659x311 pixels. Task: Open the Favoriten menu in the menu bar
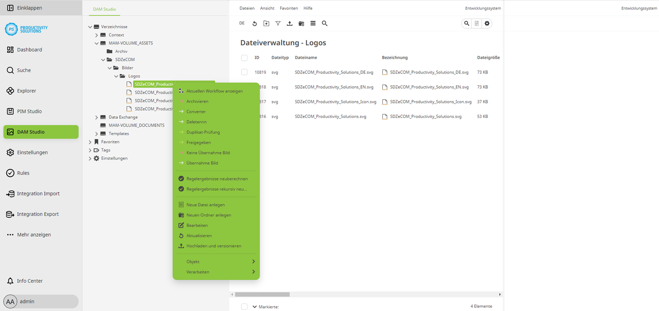click(289, 8)
